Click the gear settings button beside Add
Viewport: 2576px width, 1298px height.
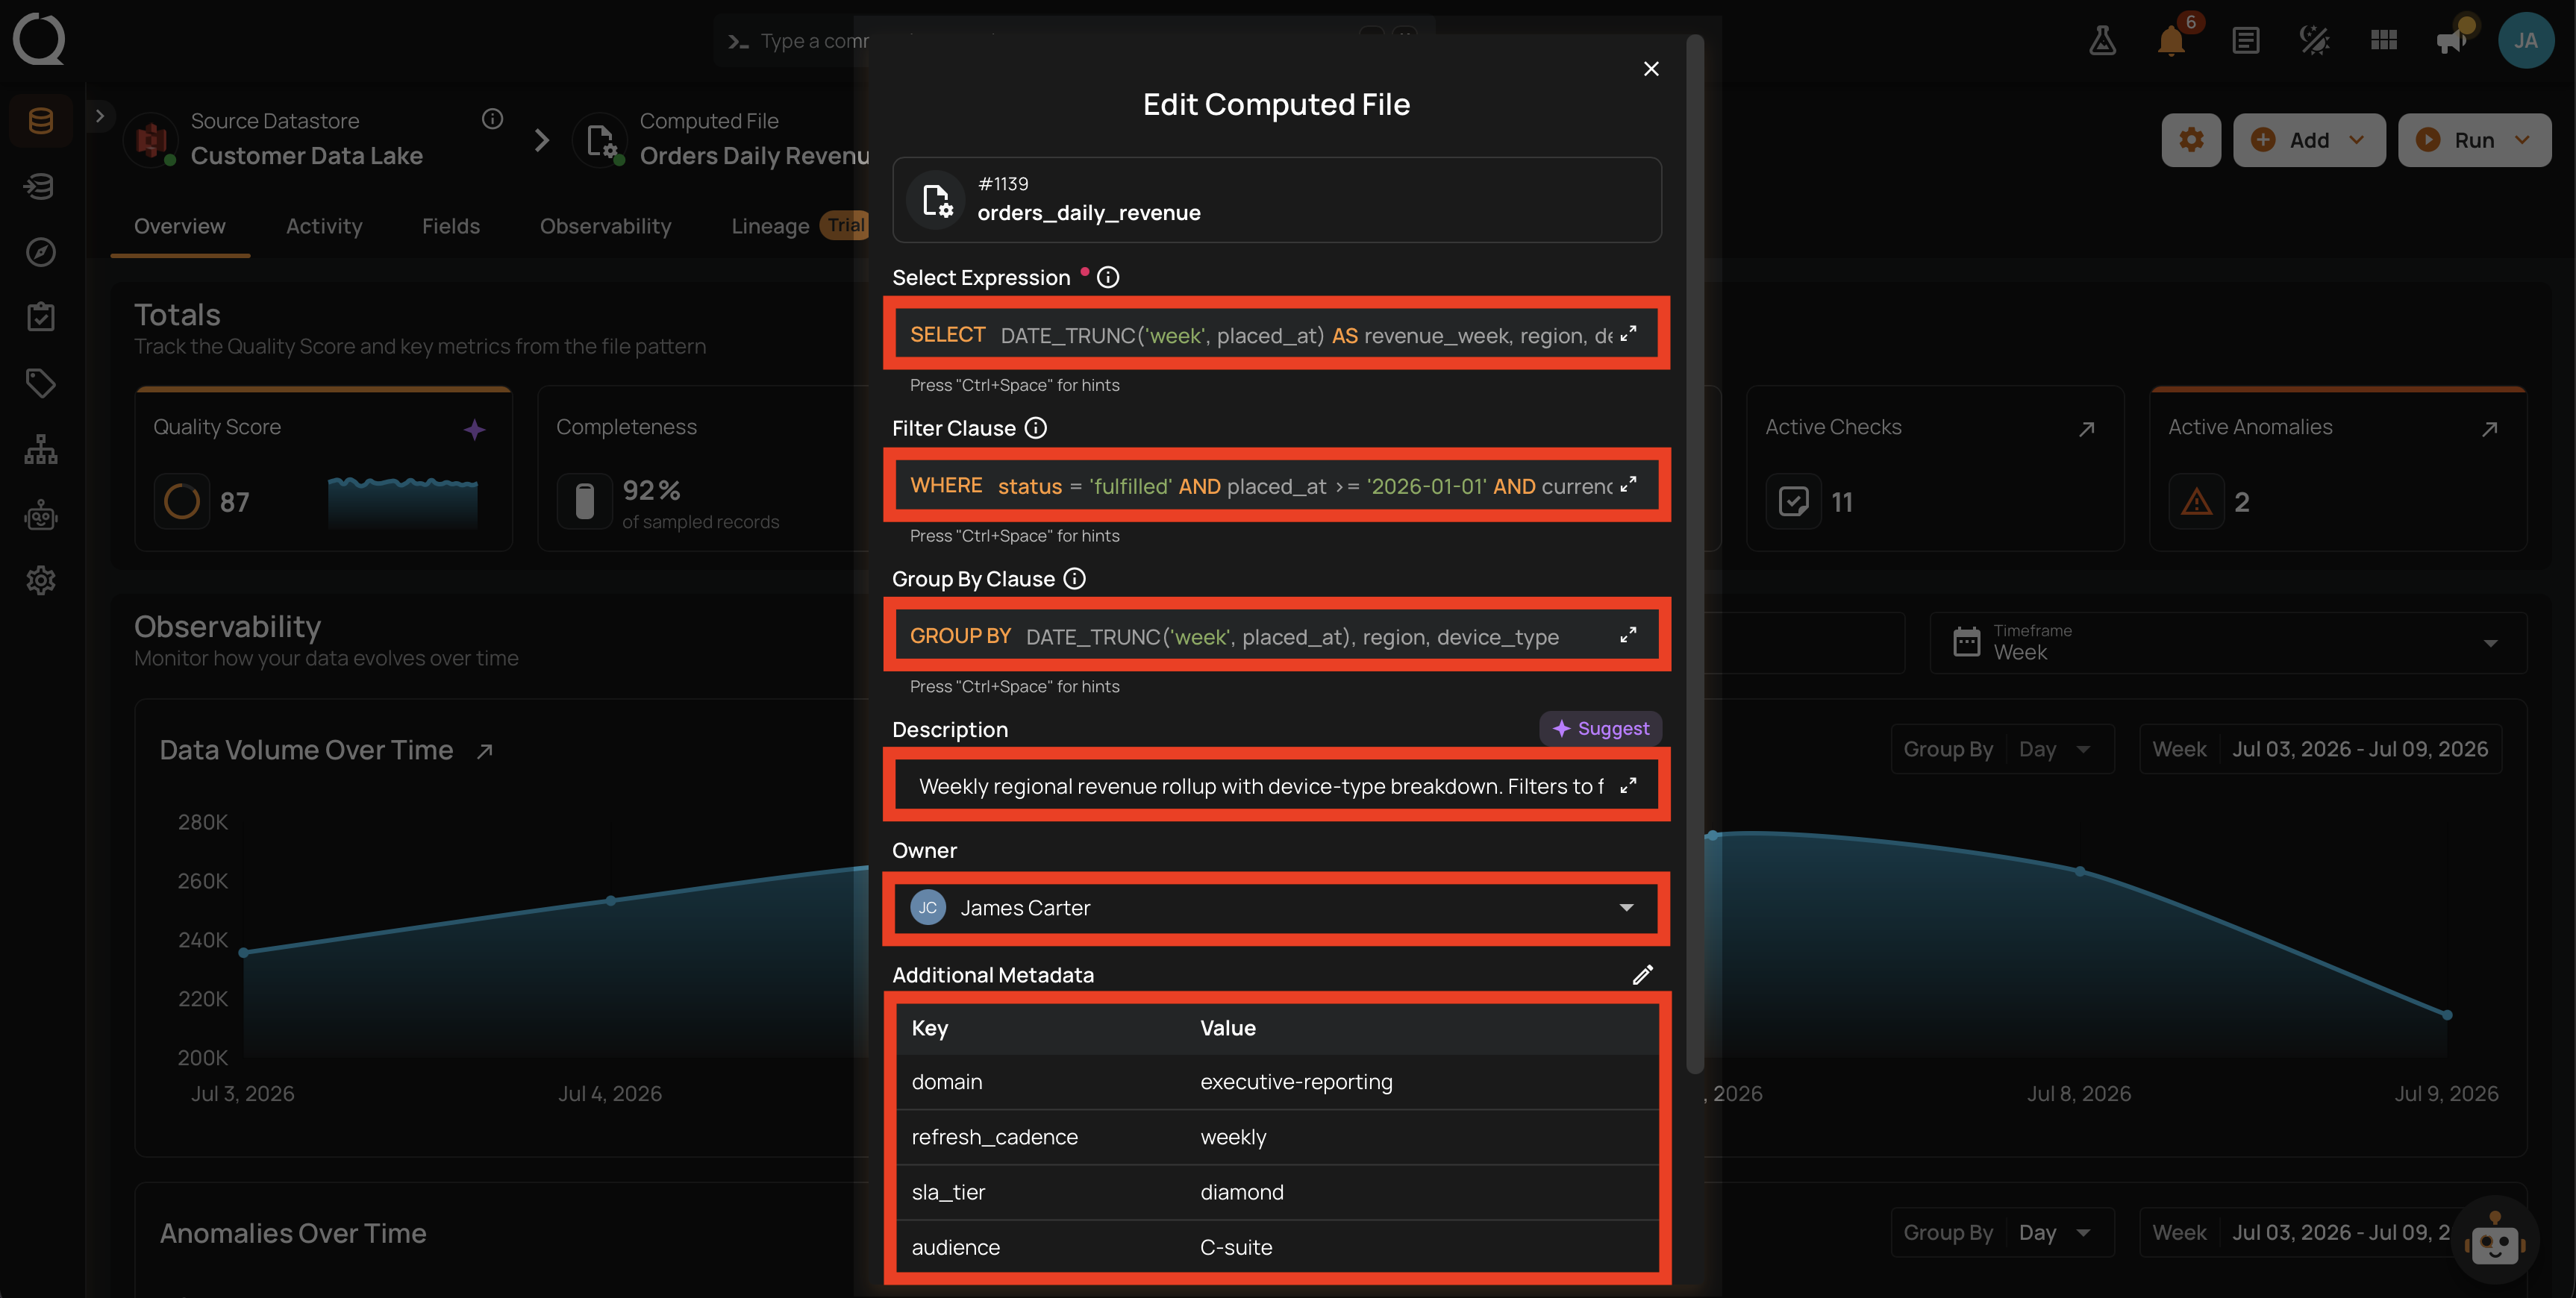pos(2191,140)
